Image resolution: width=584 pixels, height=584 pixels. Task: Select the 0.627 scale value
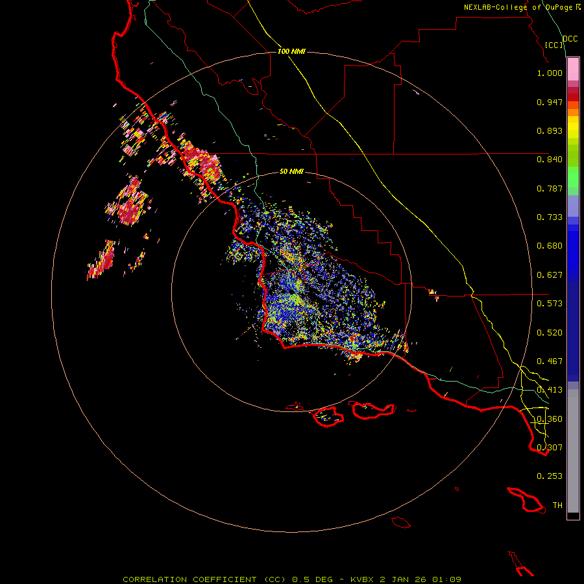550,275
